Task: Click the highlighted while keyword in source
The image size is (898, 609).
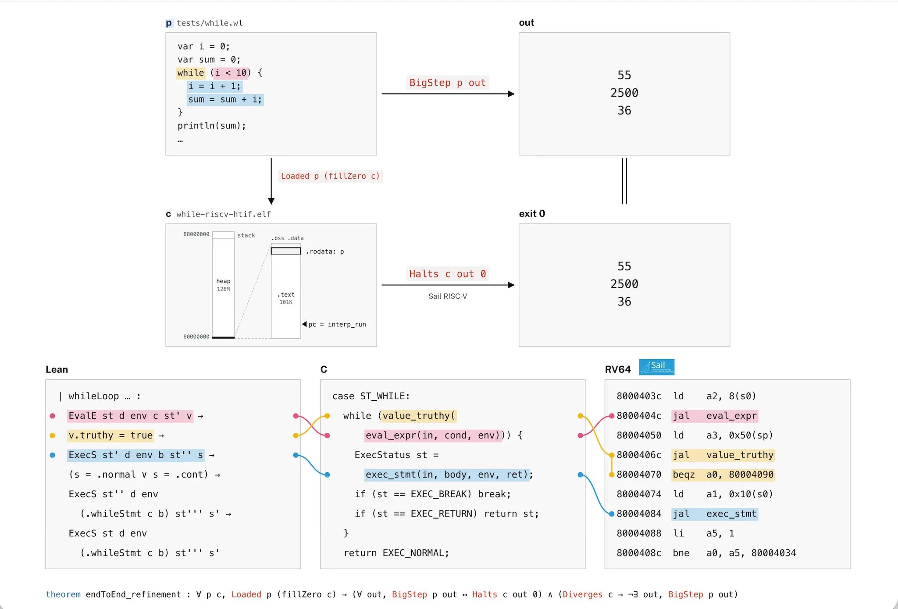Action: (191, 73)
